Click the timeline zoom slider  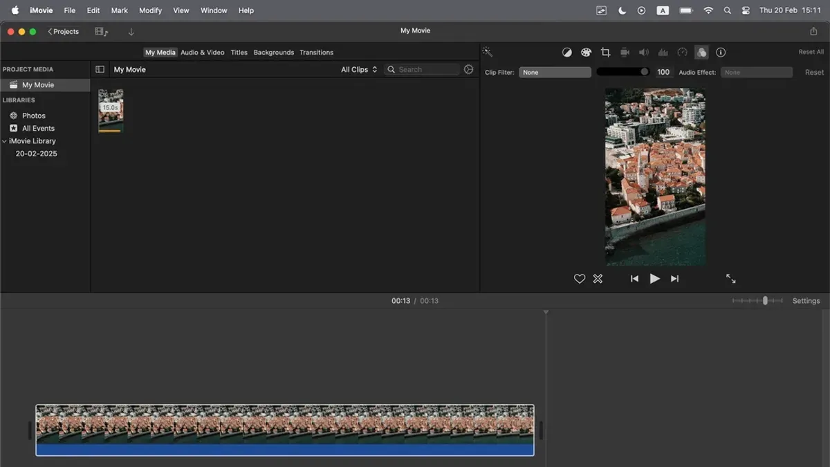coord(758,301)
